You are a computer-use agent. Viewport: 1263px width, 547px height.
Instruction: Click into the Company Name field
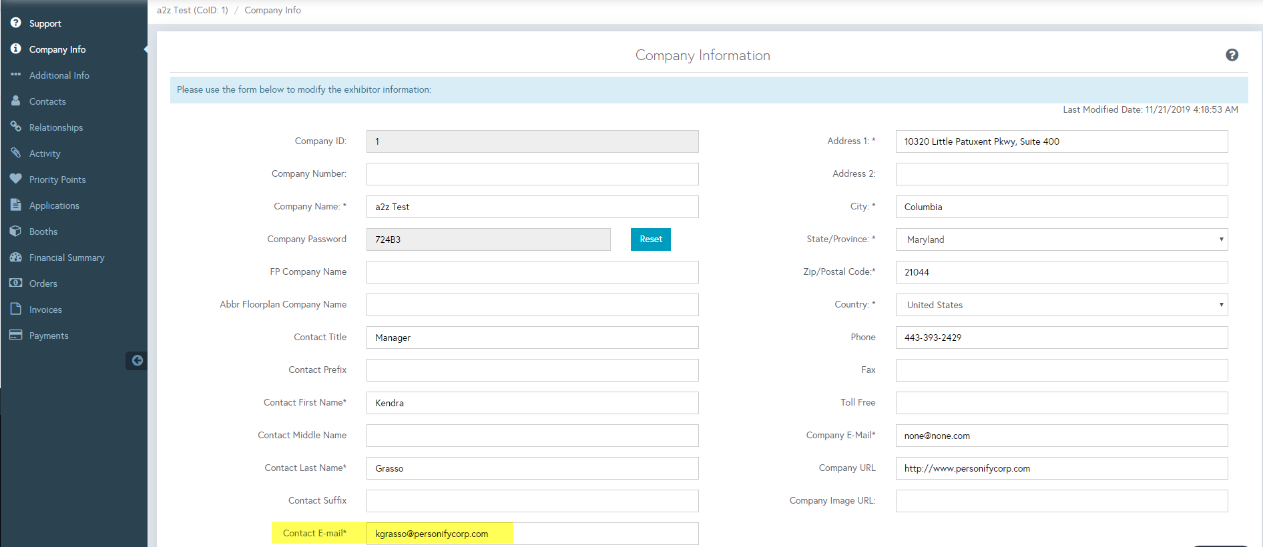532,207
